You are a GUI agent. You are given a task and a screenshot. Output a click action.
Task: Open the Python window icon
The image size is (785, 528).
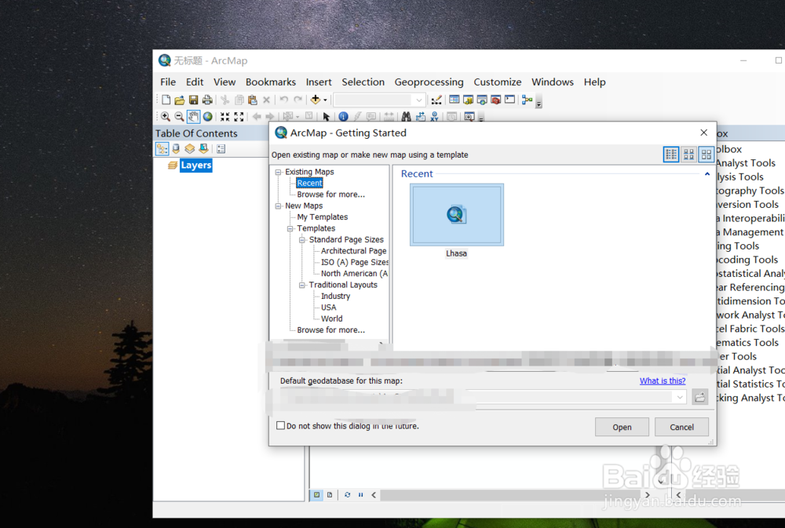point(509,100)
